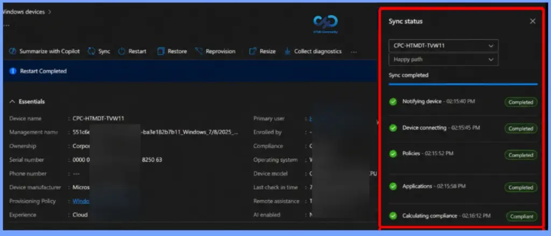Click the Policies timestamp 02:15:52 PM

pyautogui.click(x=439, y=153)
